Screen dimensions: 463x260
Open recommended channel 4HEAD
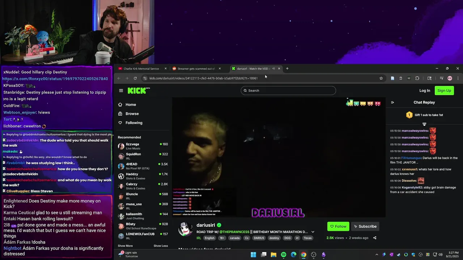(x=143, y=166)
